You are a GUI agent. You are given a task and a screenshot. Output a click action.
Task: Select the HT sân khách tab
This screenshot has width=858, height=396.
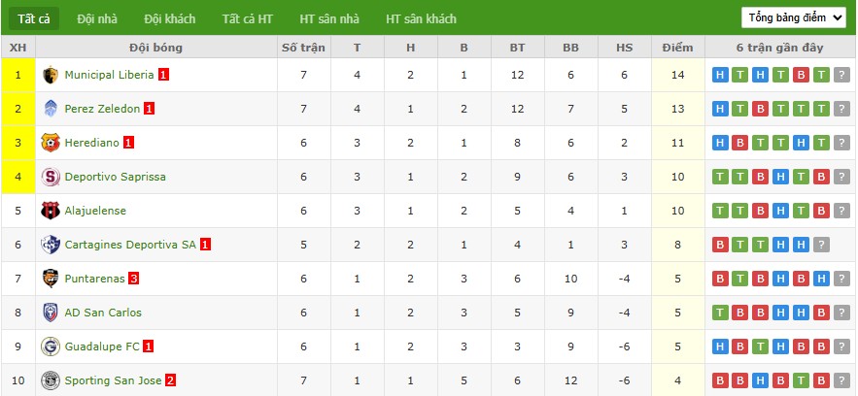[421, 19]
